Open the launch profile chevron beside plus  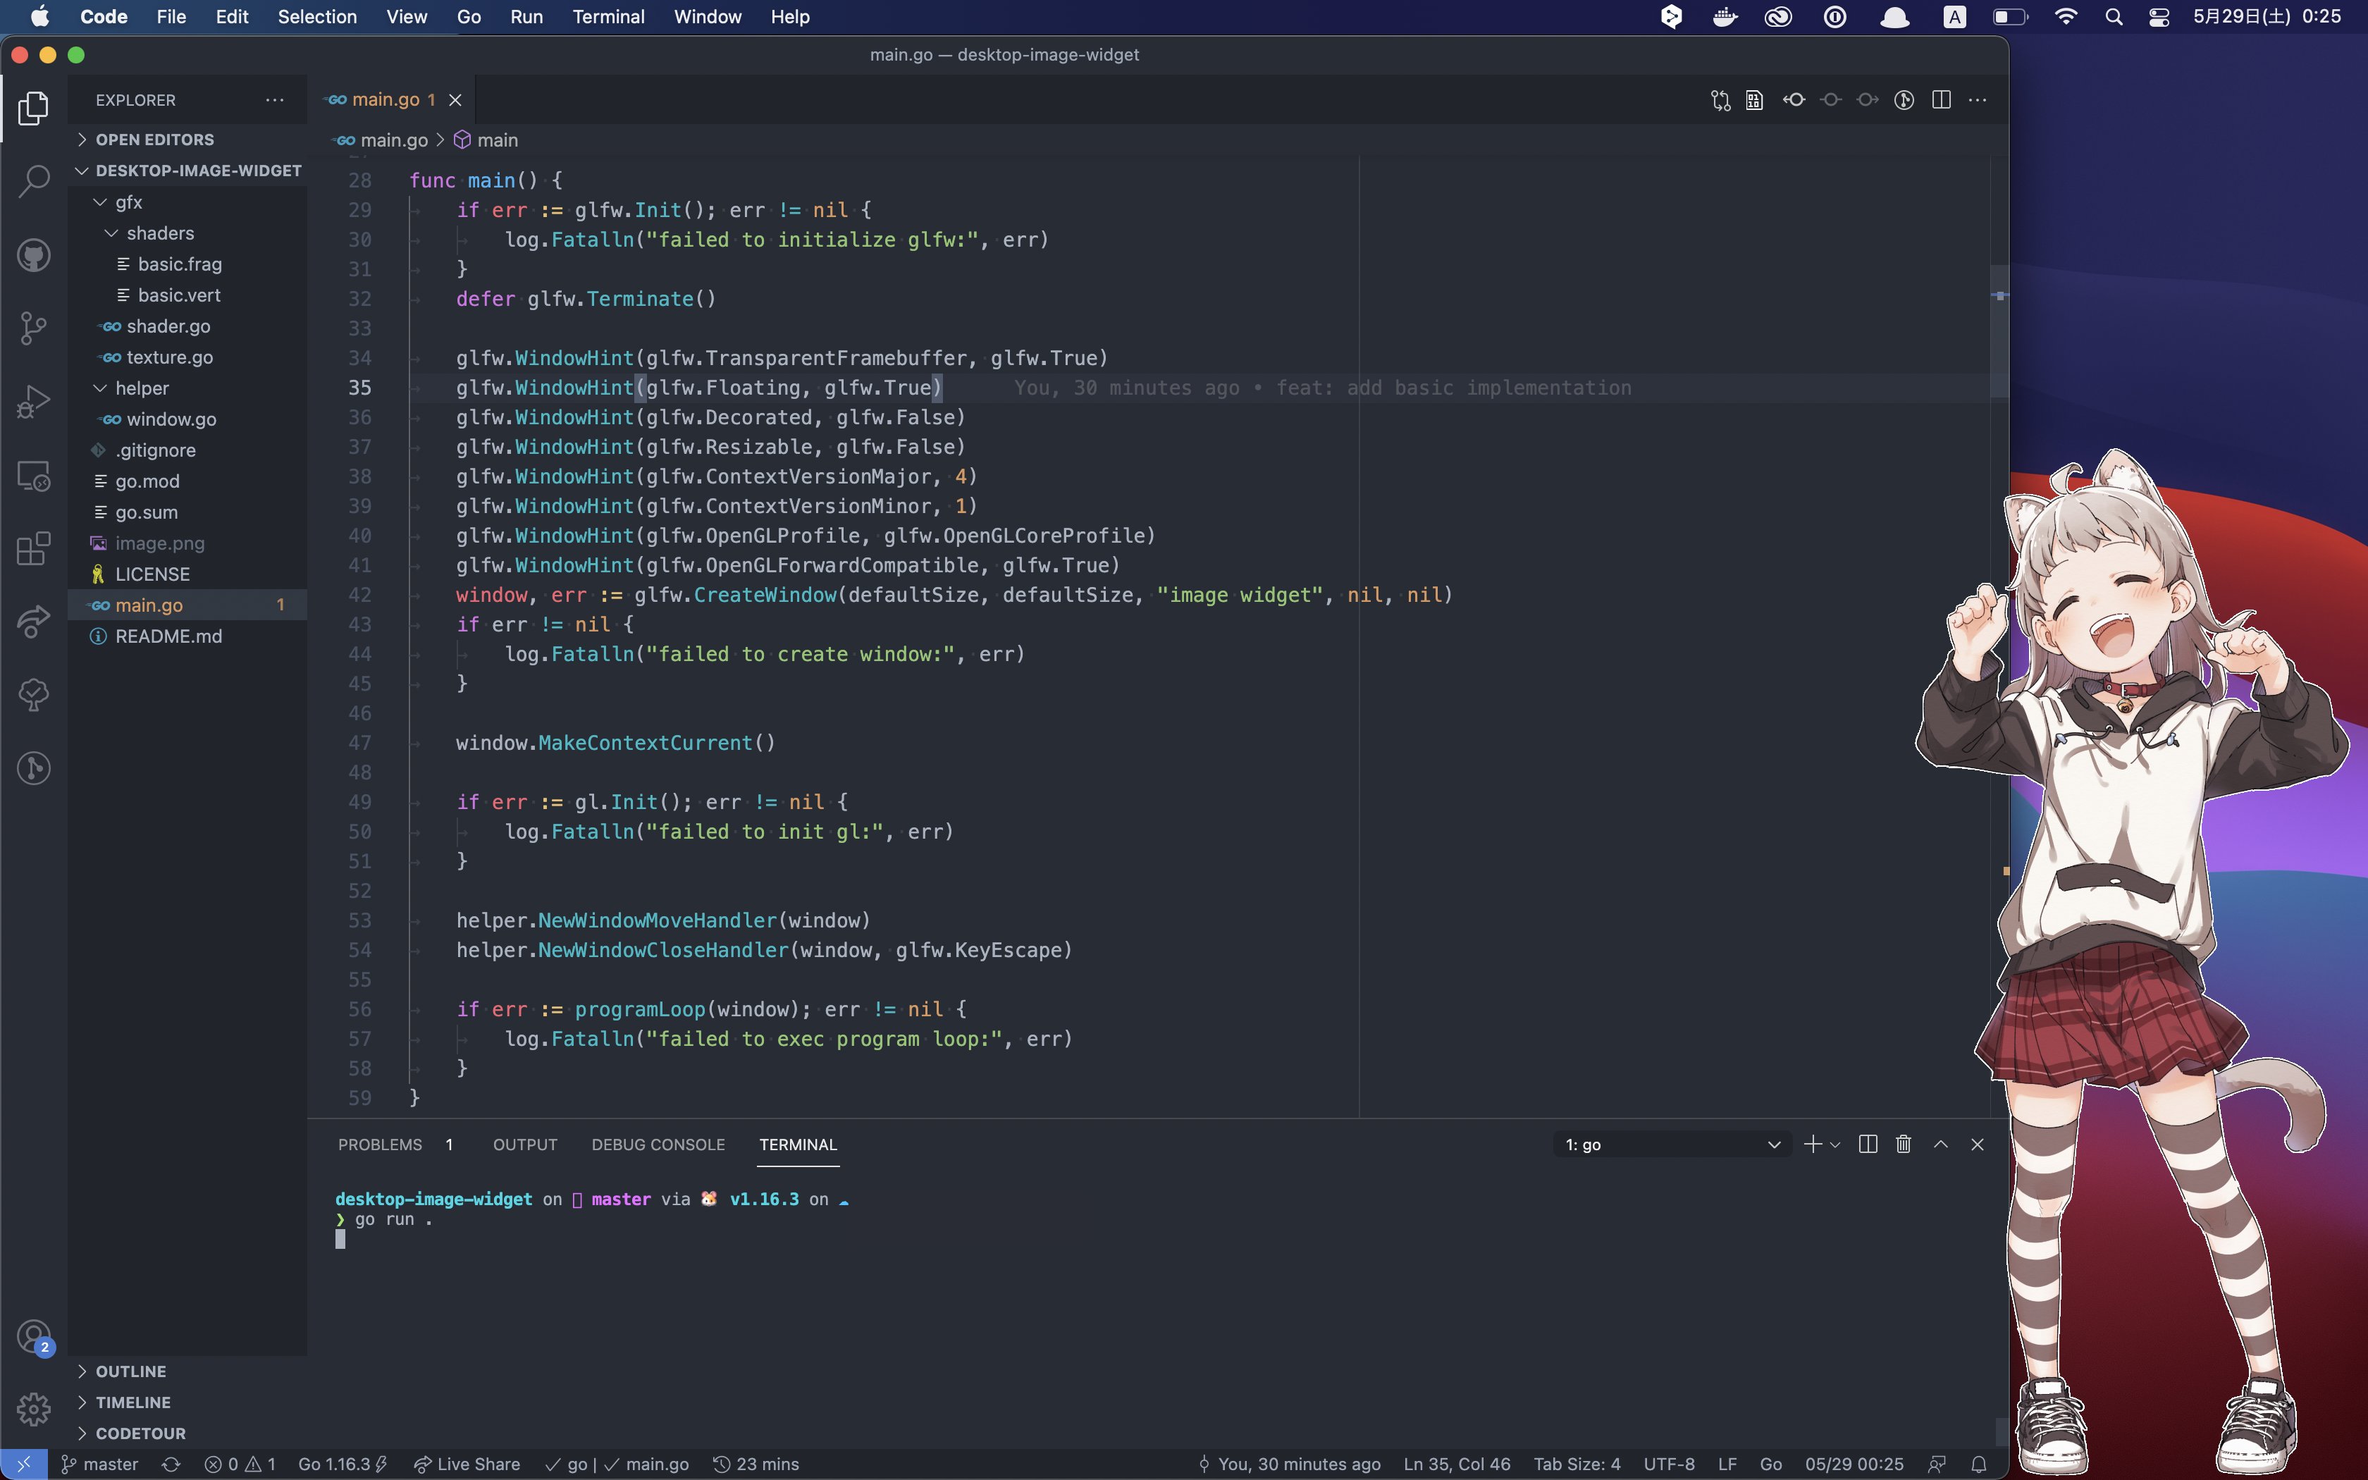[1834, 1145]
